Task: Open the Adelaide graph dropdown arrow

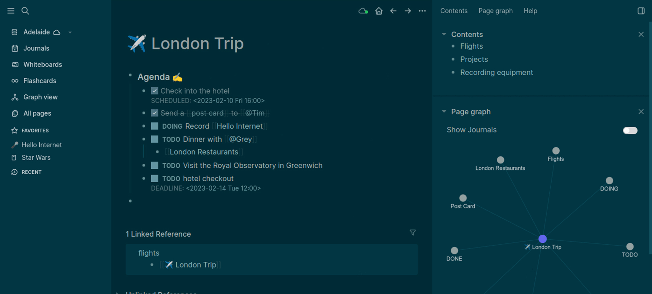Action: (70, 32)
